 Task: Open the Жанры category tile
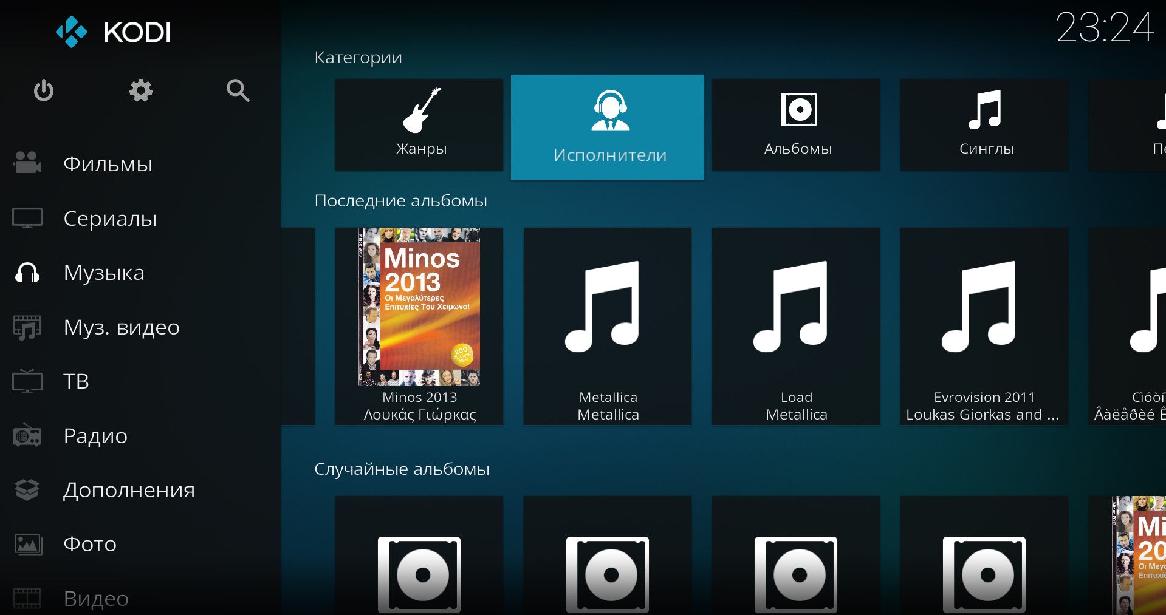[419, 124]
